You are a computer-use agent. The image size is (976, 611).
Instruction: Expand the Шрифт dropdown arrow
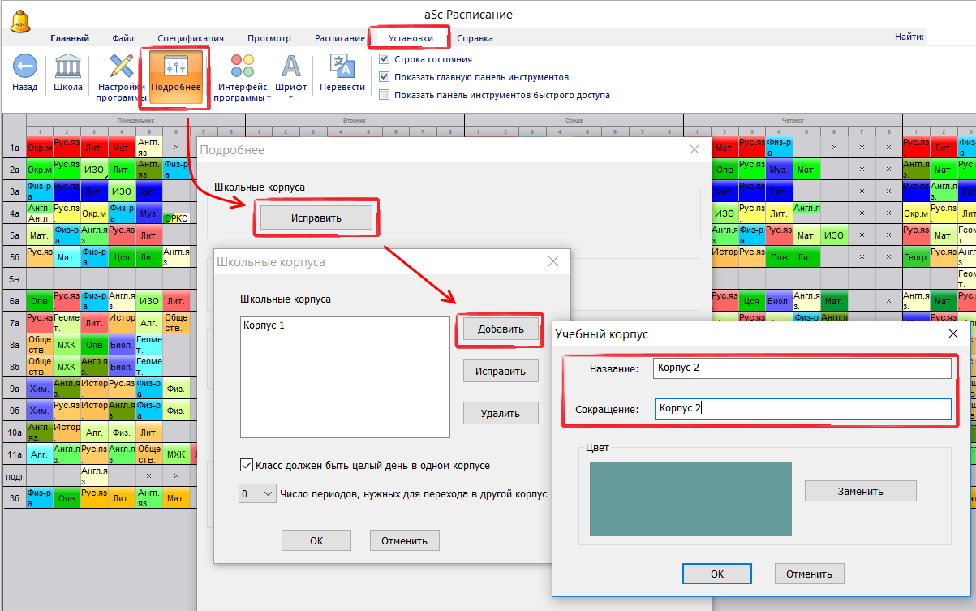[x=290, y=97]
